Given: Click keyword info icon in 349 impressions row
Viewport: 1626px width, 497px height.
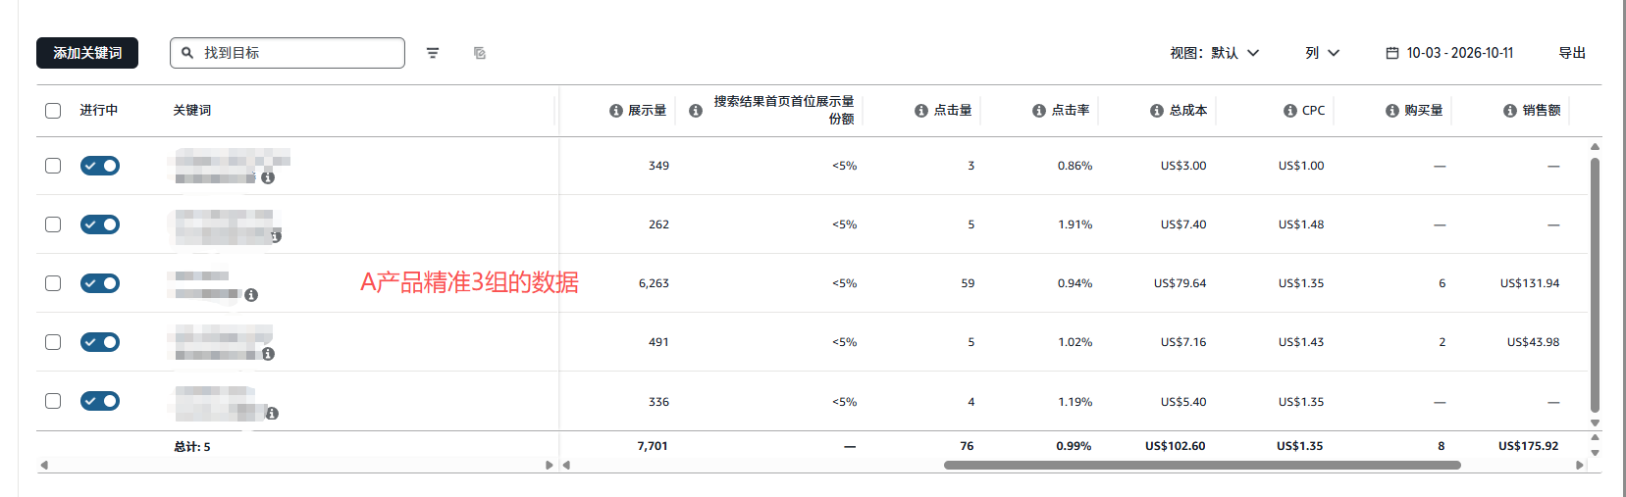Looking at the screenshot, I should tap(268, 177).
